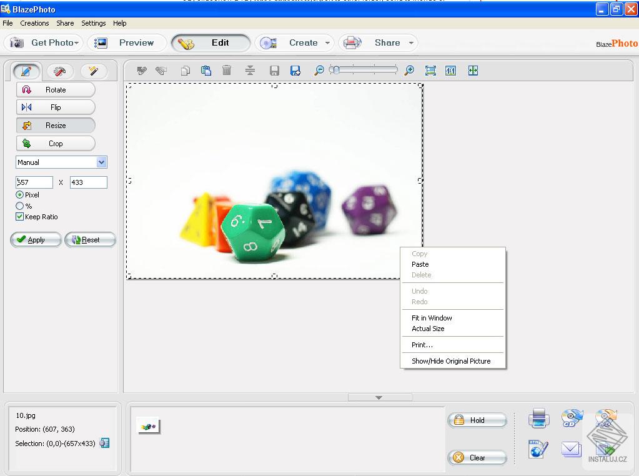This screenshot has width=639, height=476.
Task: Click the HTML web album icon
Action: coord(538,449)
